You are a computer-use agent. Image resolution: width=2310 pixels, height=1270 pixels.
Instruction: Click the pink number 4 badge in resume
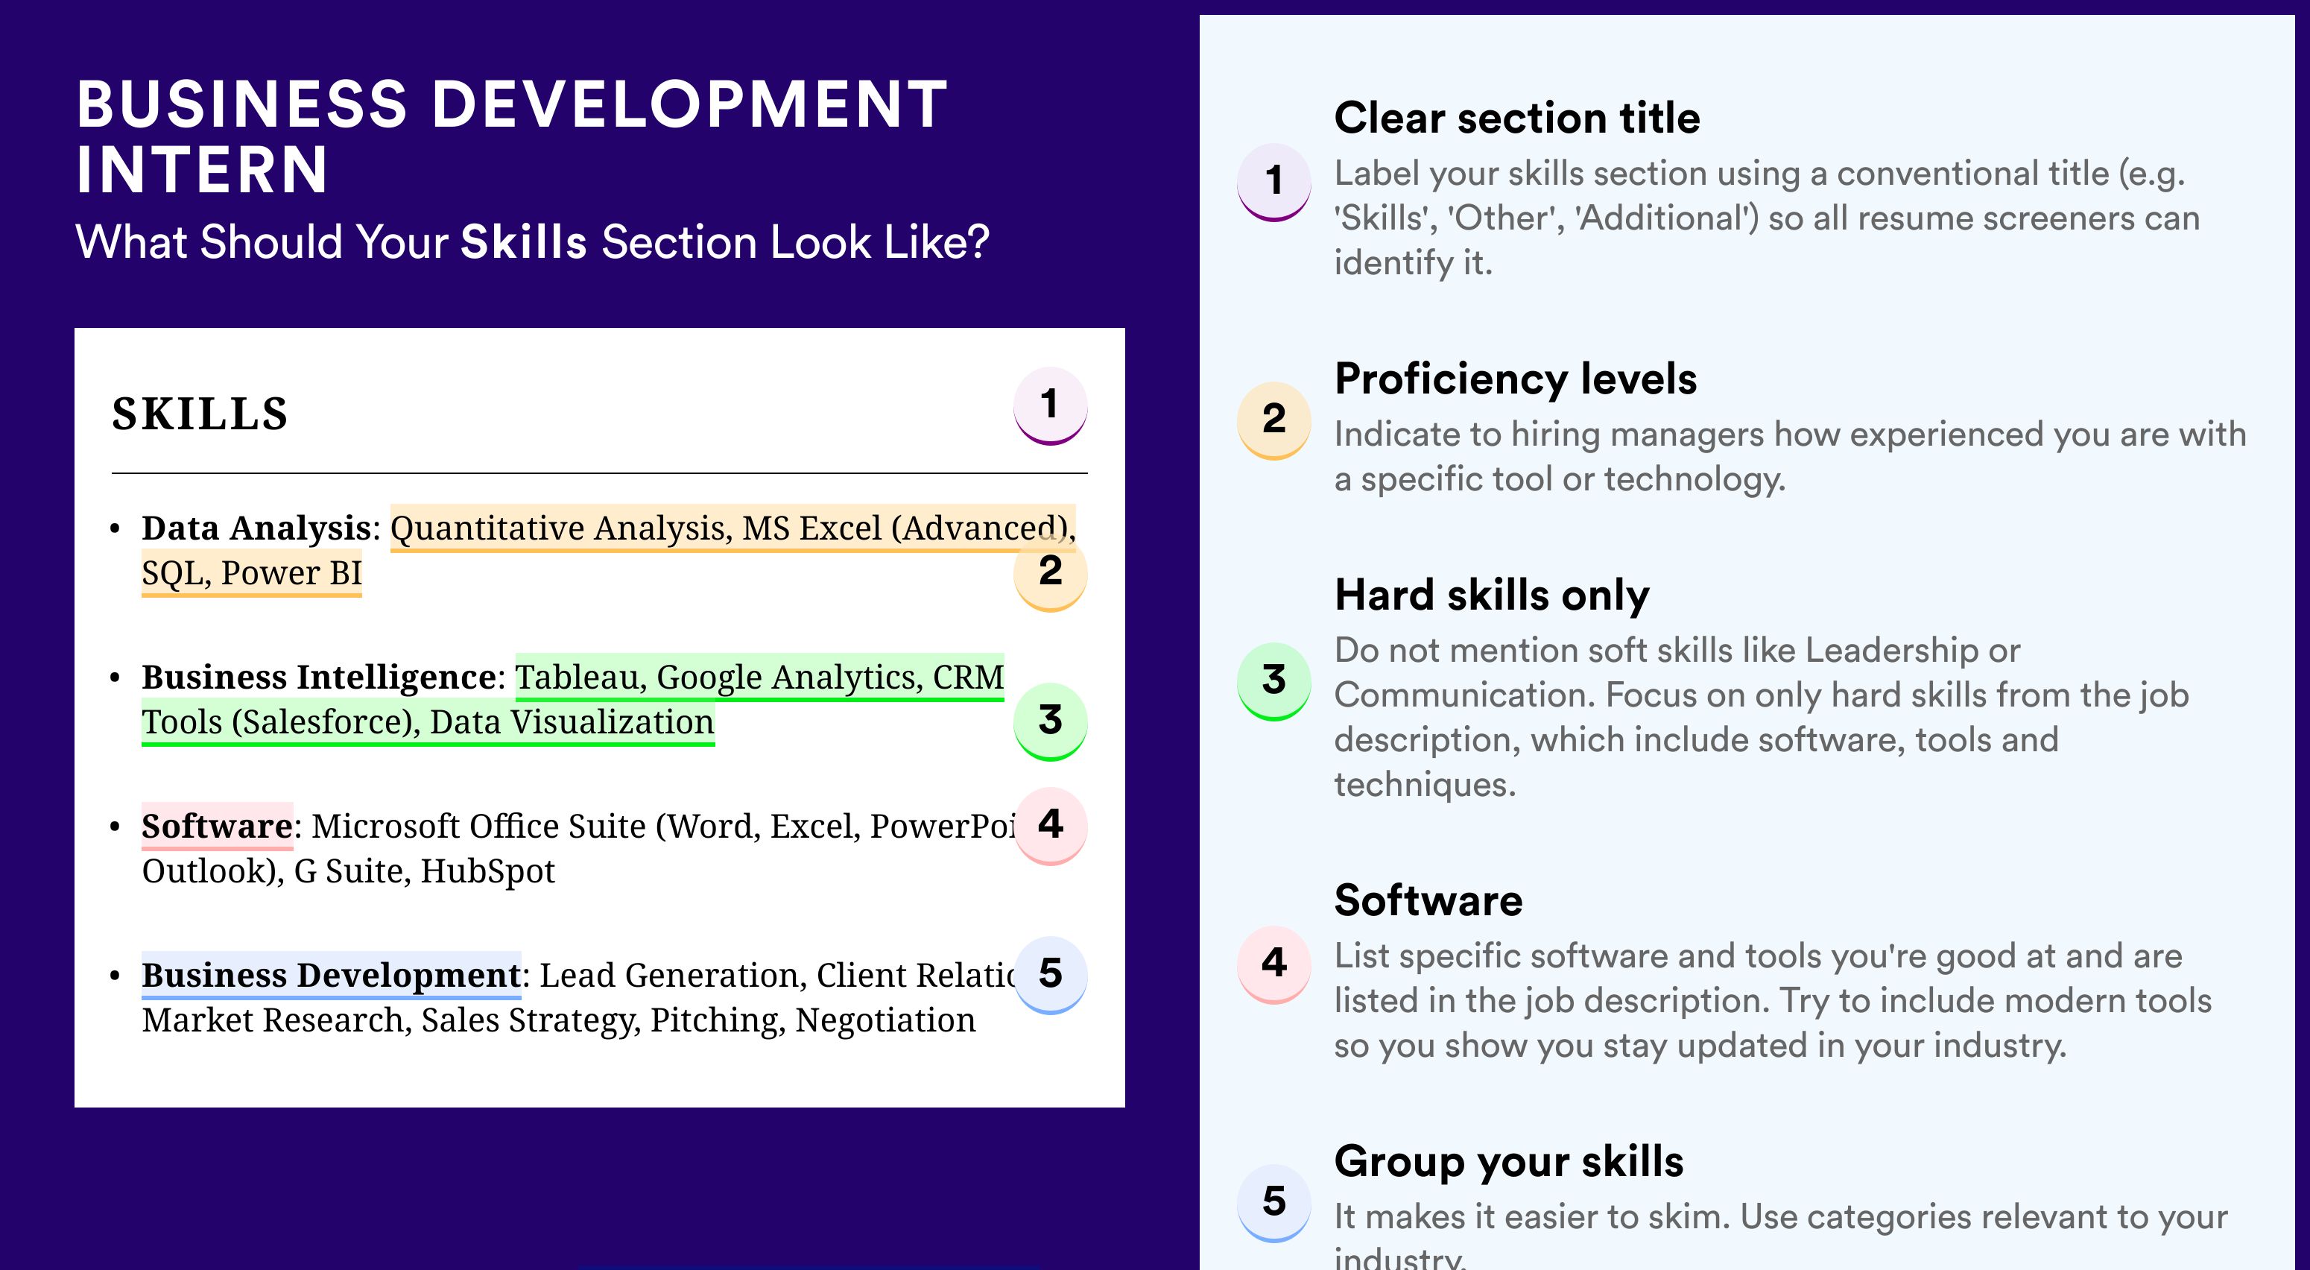(x=1050, y=825)
